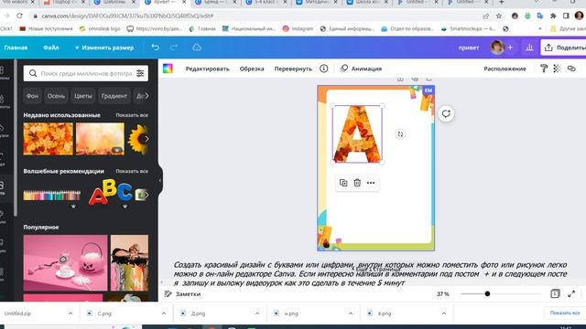Open the Notes panel
Screen dimensions: 586x329
coord(183,294)
